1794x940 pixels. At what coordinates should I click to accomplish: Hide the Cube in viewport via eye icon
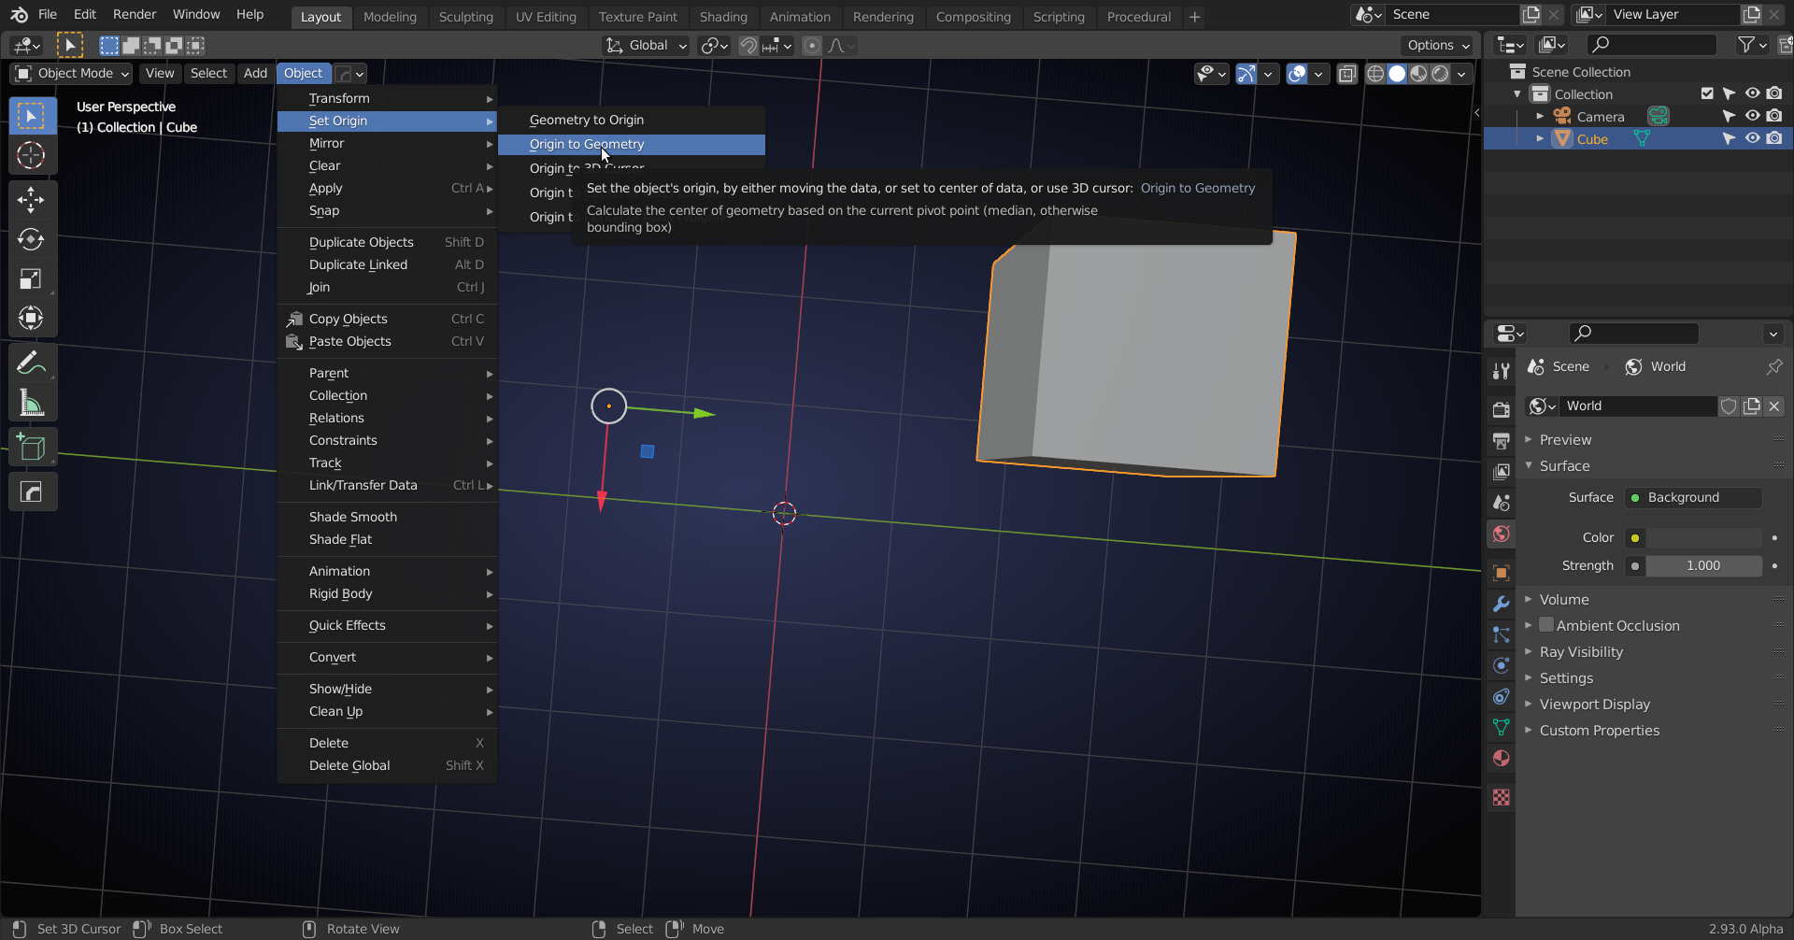[1752, 138]
